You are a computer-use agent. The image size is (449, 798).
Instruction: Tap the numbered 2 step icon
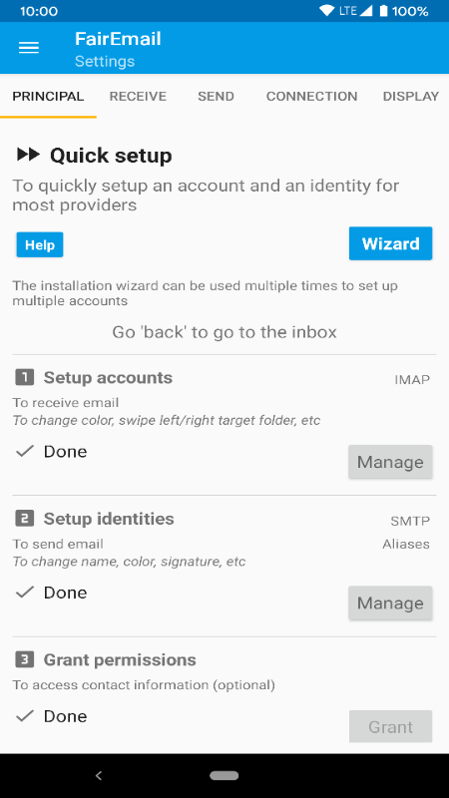(x=24, y=519)
